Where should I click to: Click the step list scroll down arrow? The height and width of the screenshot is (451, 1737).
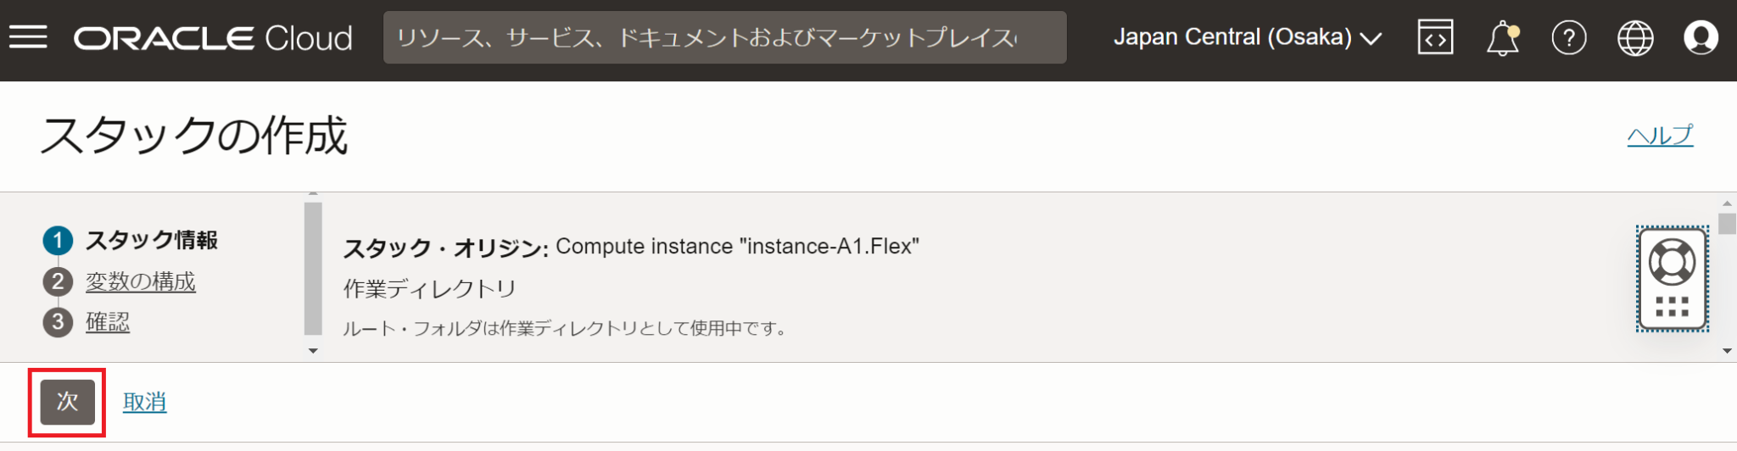click(x=313, y=351)
